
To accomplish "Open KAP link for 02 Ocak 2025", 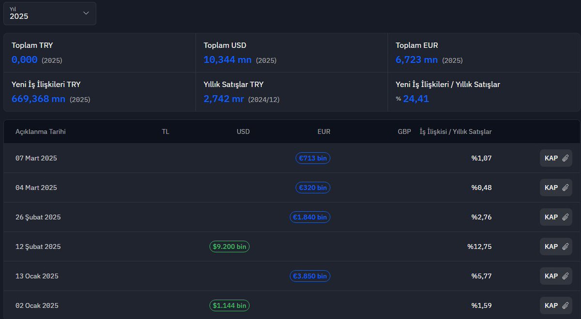I will click(x=556, y=305).
